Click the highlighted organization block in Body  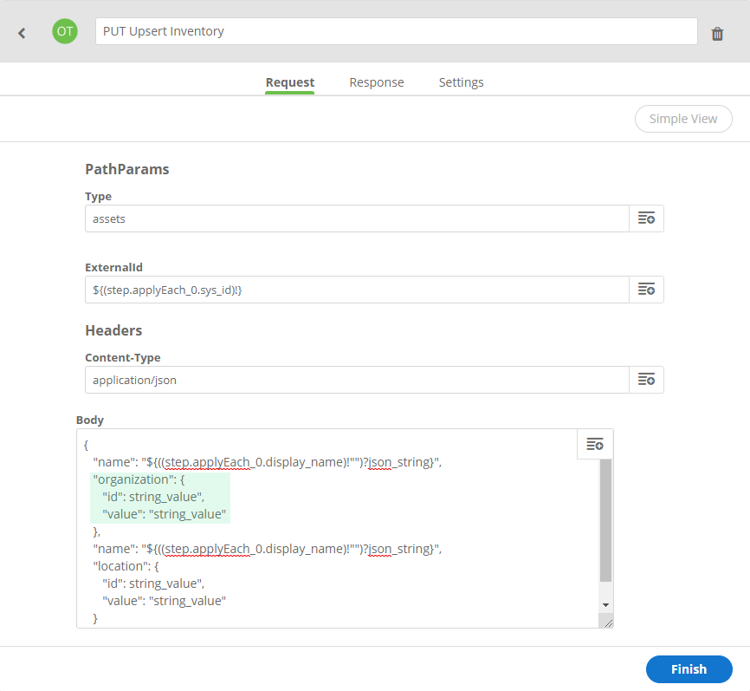coord(159,496)
